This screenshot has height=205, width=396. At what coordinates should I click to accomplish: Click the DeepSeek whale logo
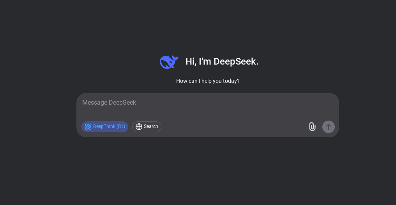[x=169, y=62]
